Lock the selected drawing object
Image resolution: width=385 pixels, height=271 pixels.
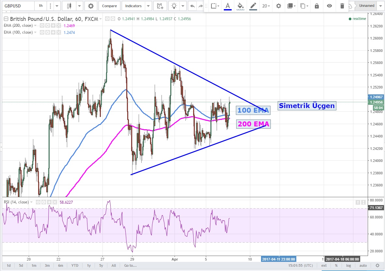316,6
